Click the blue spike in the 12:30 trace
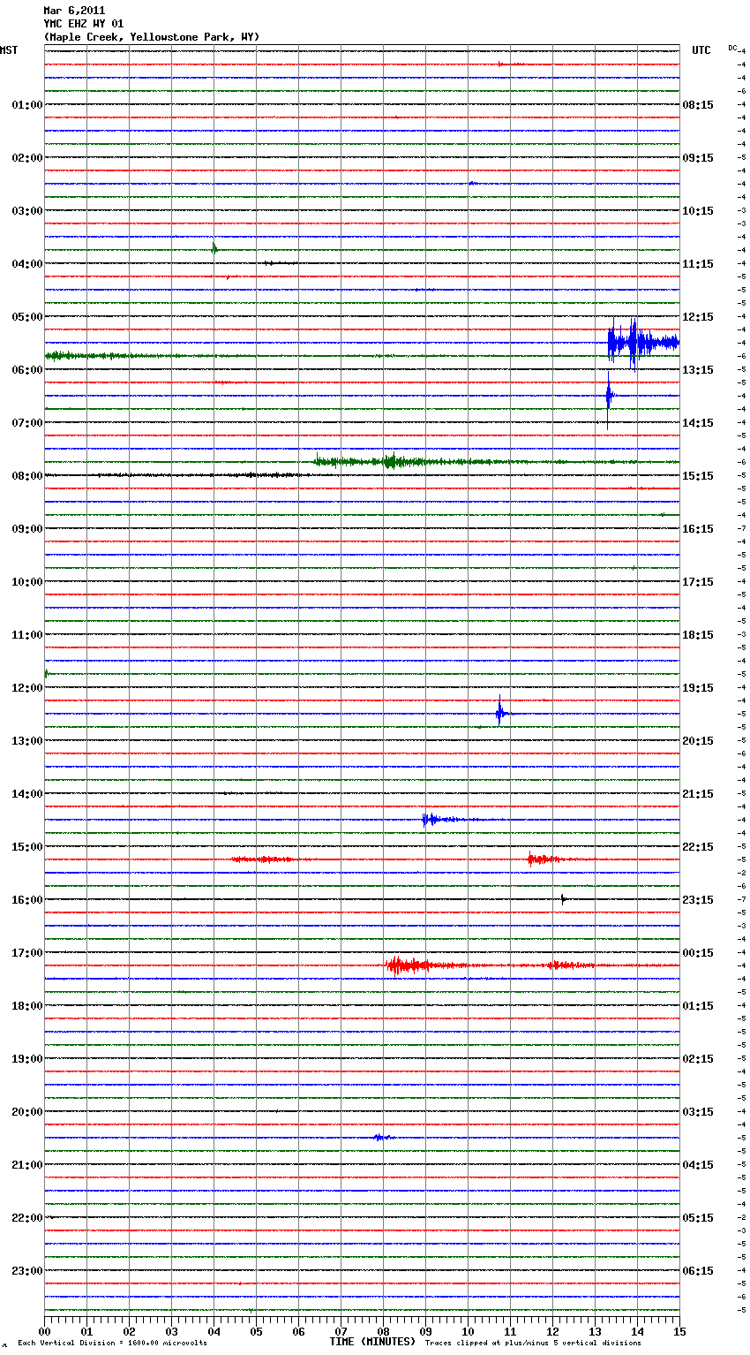 point(499,711)
